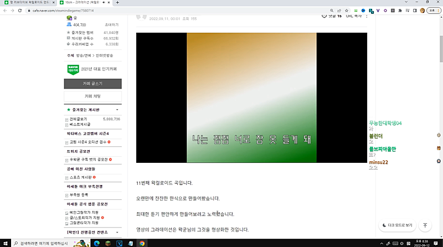Click chat user 무능한대학생04

coord(385,123)
